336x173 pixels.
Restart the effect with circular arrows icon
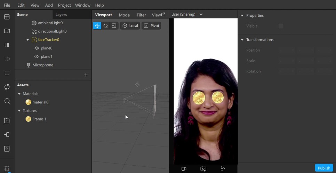click(x=7, y=87)
